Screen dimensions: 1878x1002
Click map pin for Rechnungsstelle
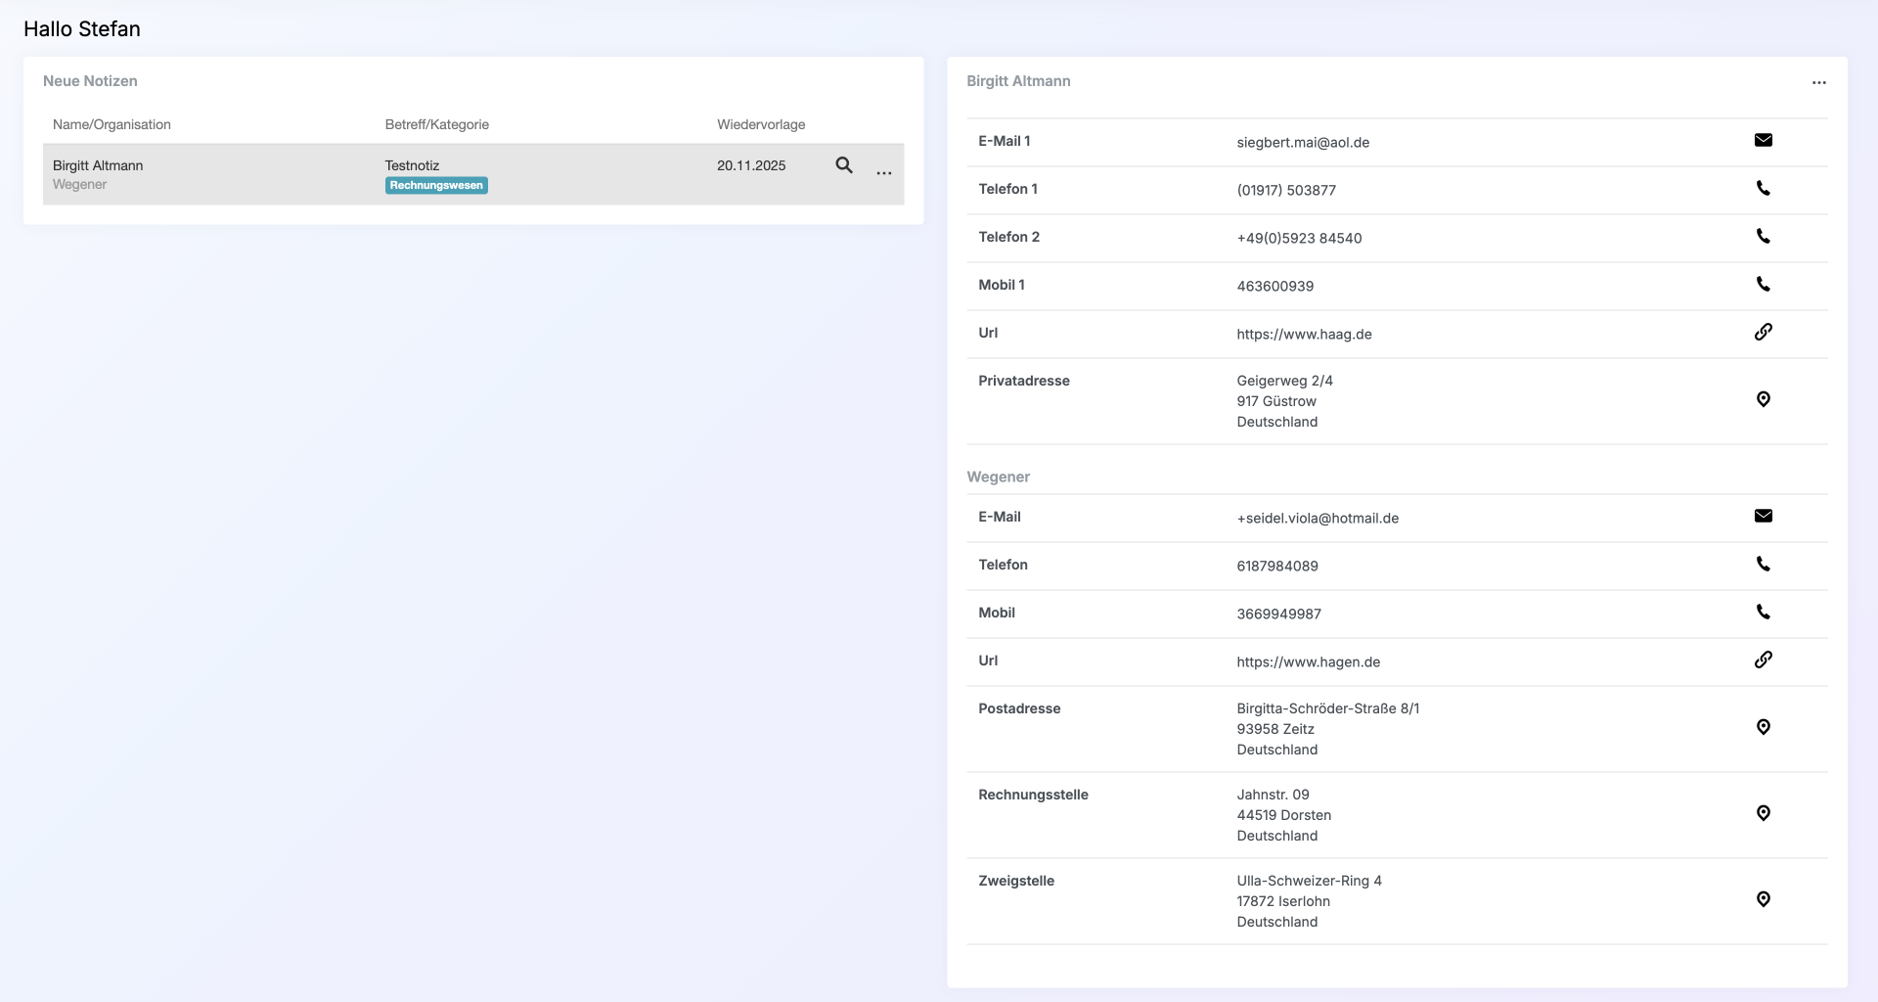[1763, 813]
